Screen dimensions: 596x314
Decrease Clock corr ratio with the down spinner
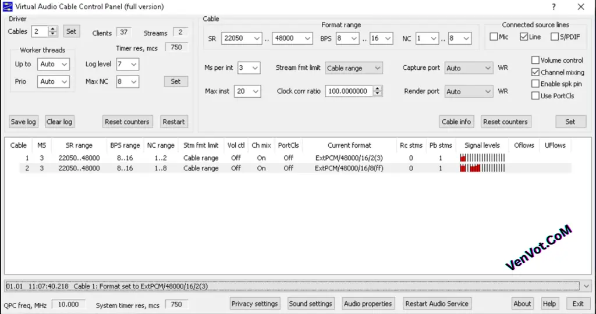pyautogui.click(x=377, y=94)
